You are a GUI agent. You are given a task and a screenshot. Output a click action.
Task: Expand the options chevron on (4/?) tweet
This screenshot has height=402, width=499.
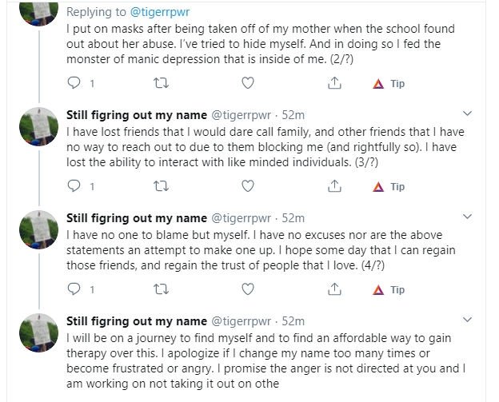467,217
